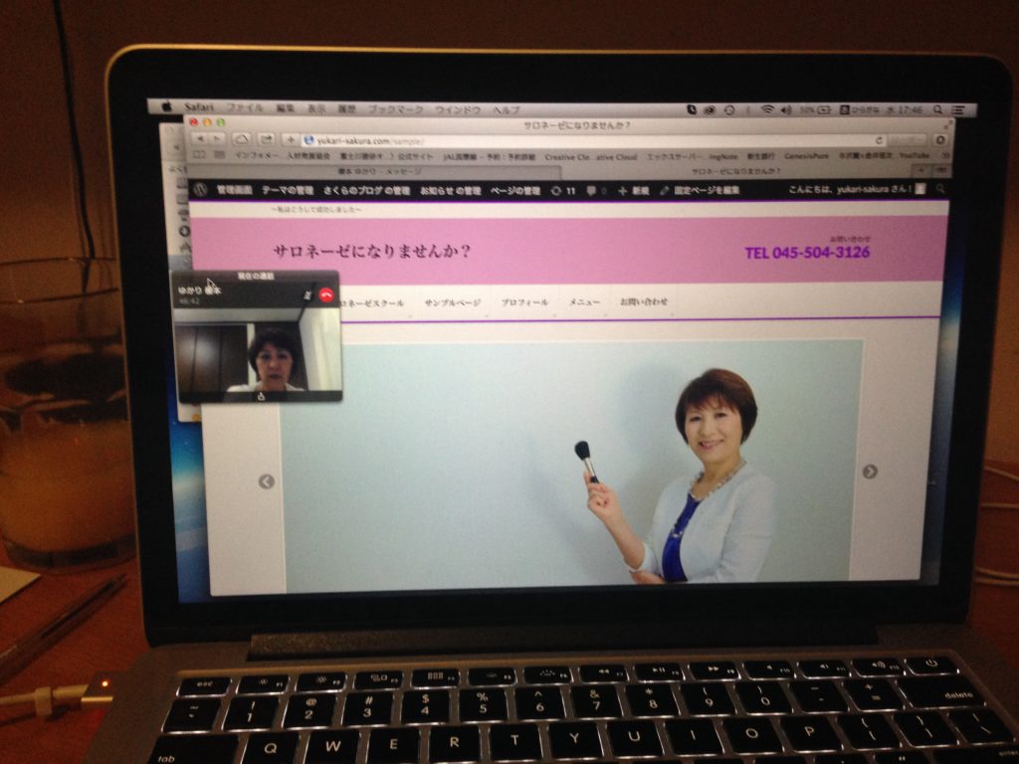The height and width of the screenshot is (764, 1019).
Task: Click Safari's back arrow button
Action: [200, 138]
